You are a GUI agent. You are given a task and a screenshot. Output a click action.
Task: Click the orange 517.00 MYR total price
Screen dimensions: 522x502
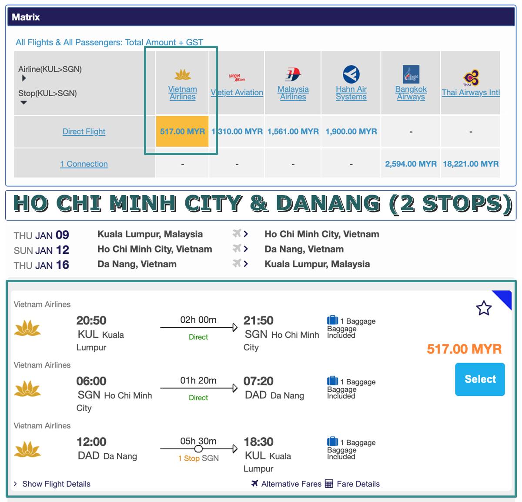coord(464,349)
